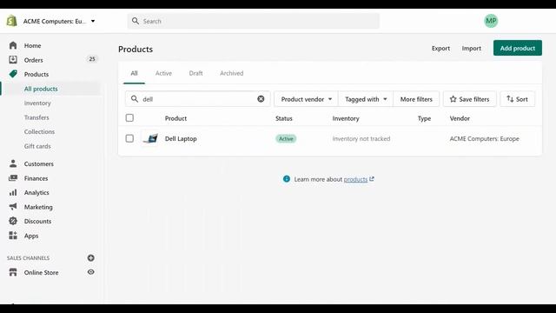Click the sort arrows icon
Screen dimensions: 556x313
[x=510, y=99]
